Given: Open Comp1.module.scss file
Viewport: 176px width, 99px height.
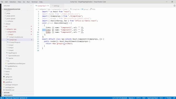Looking at the screenshot, I should [x=16, y=37].
